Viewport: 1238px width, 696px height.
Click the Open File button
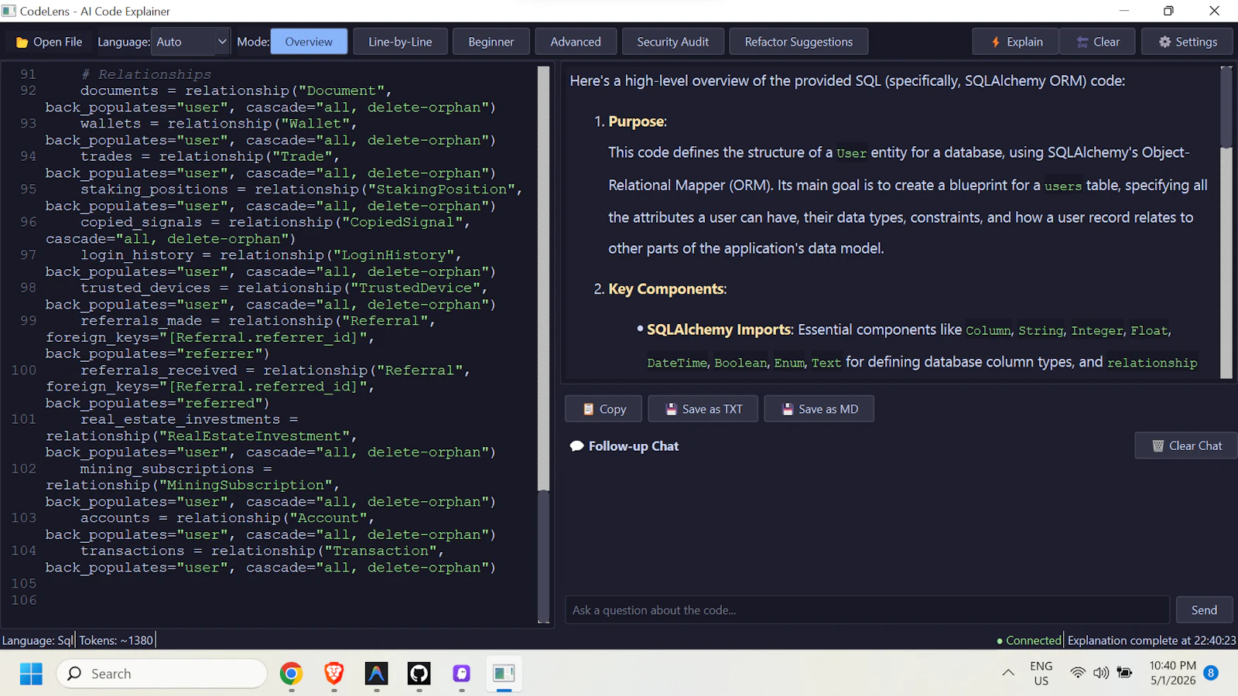tap(49, 42)
